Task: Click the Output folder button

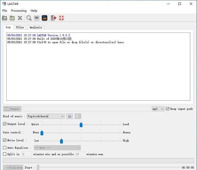Action: (x=12, y=109)
